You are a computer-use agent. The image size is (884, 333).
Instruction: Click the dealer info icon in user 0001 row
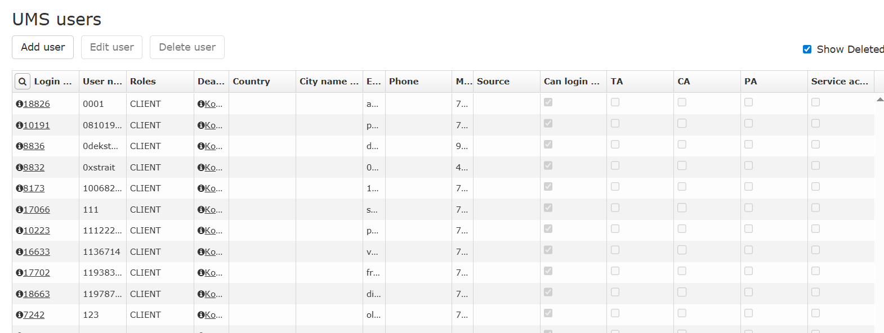[x=201, y=104]
